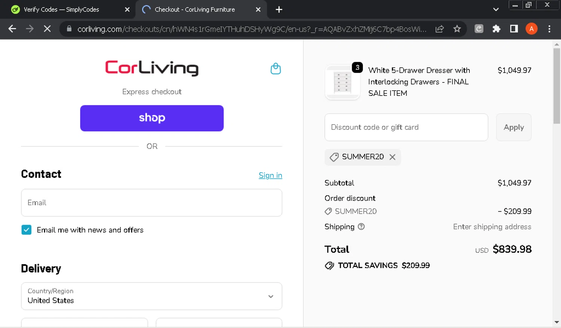Click the Subtotal $1,049.97 amount
The image size is (561, 328).
tap(514, 183)
